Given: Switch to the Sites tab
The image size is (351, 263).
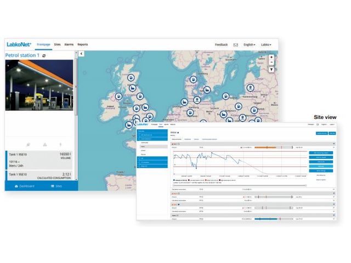Looking at the screenshot, I should 58,44.
